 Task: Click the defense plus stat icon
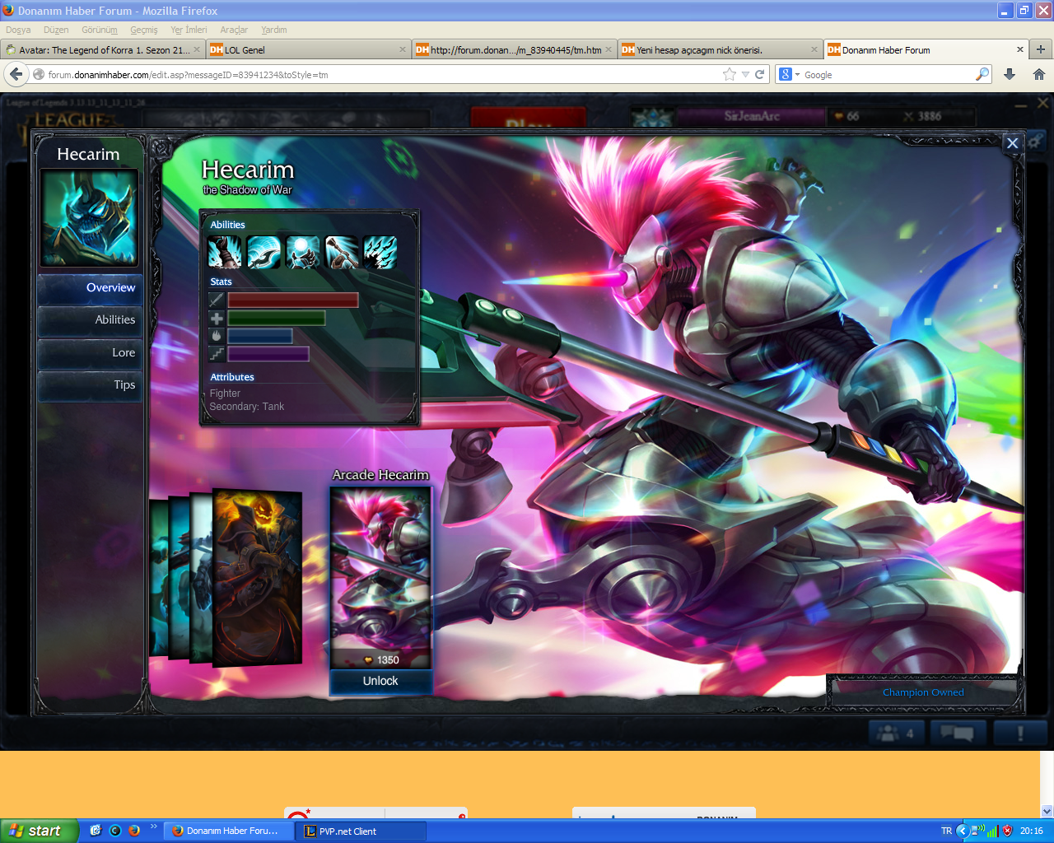217,319
